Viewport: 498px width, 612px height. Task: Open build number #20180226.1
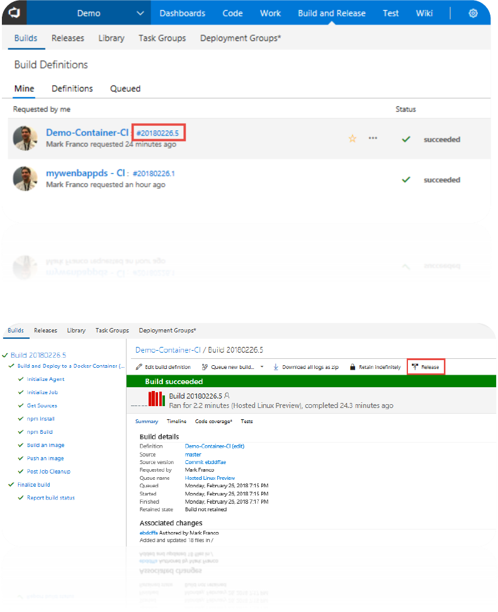tap(154, 174)
